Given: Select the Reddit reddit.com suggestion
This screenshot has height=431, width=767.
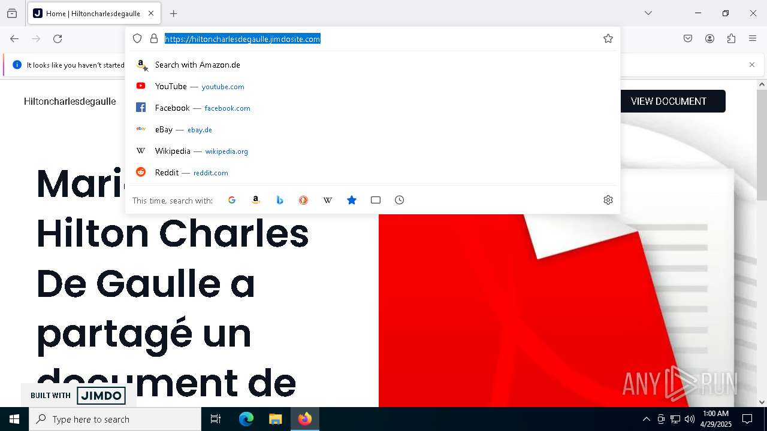Looking at the screenshot, I should (x=373, y=172).
